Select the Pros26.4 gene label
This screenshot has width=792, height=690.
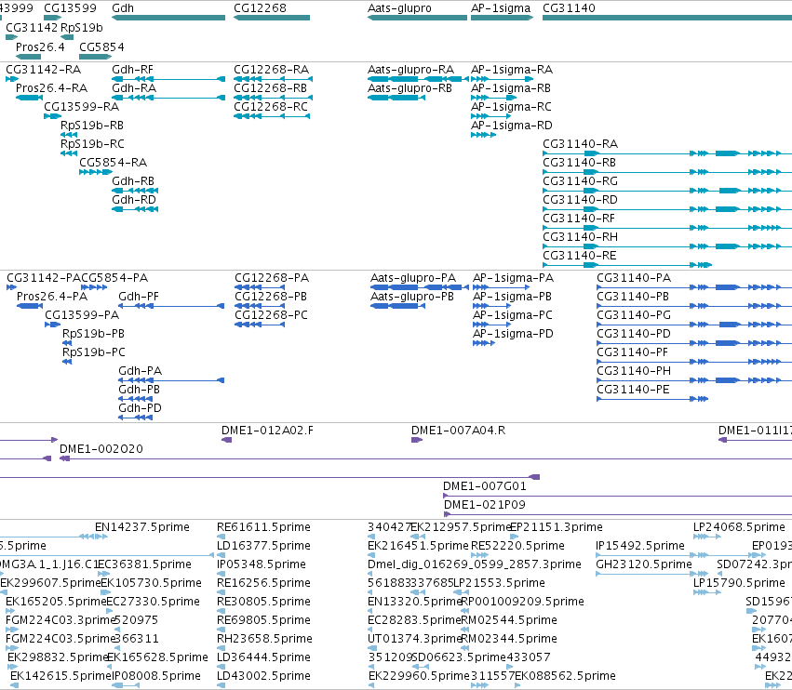point(40,46)
